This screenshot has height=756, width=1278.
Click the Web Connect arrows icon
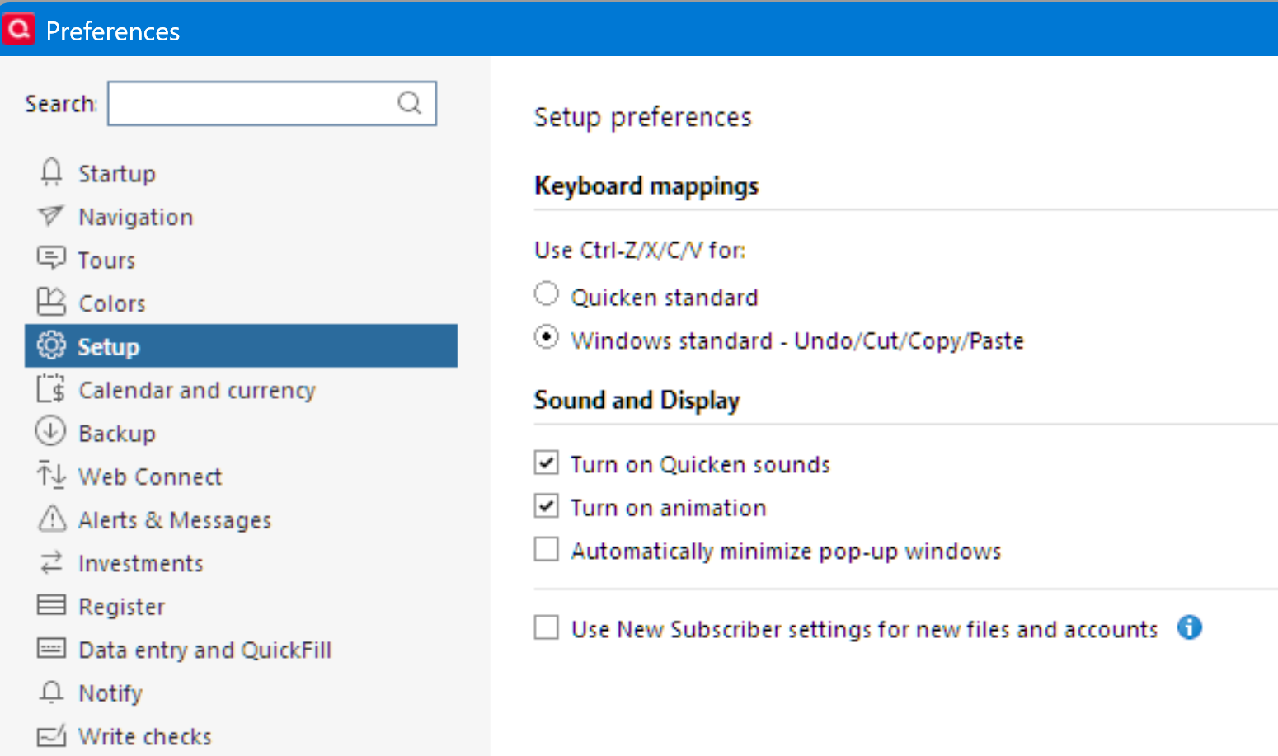point(51,475)
